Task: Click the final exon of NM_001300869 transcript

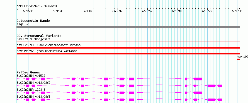Action: coord(220,86)
